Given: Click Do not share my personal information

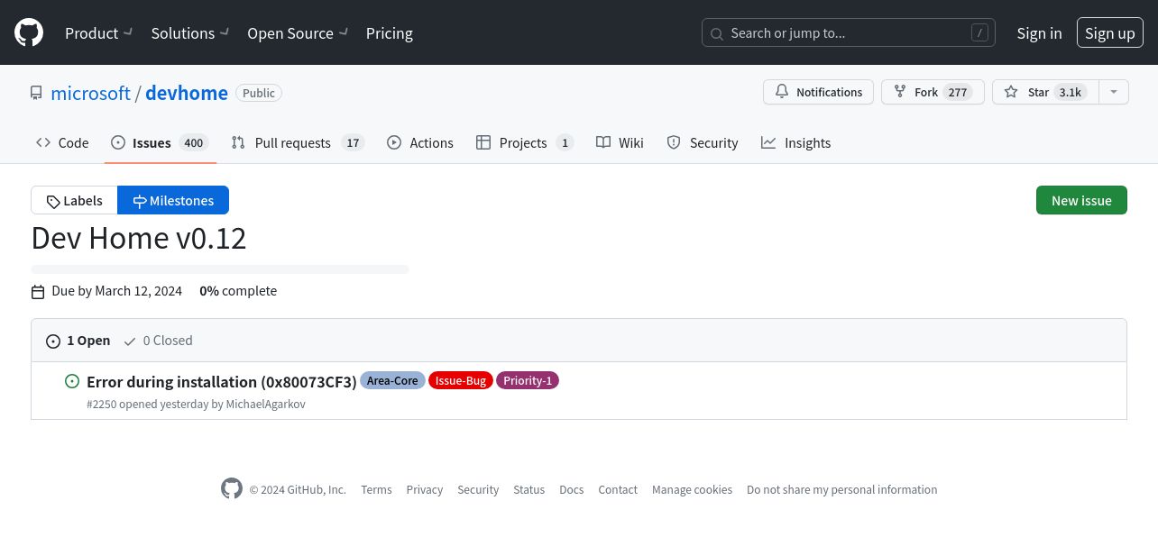Looking at the screenshot, I should 842,490.
